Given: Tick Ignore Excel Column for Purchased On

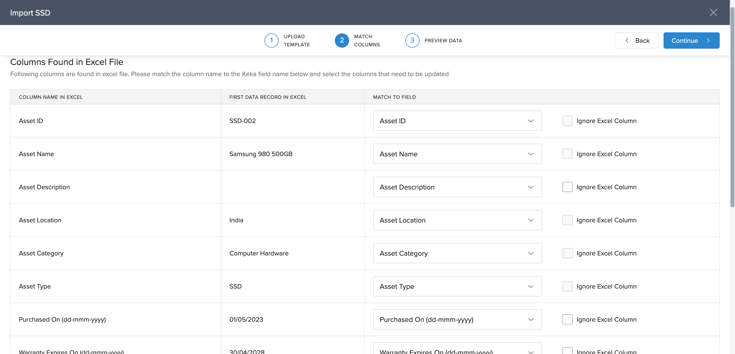Looking at the screenshot, I should [567, 320].
